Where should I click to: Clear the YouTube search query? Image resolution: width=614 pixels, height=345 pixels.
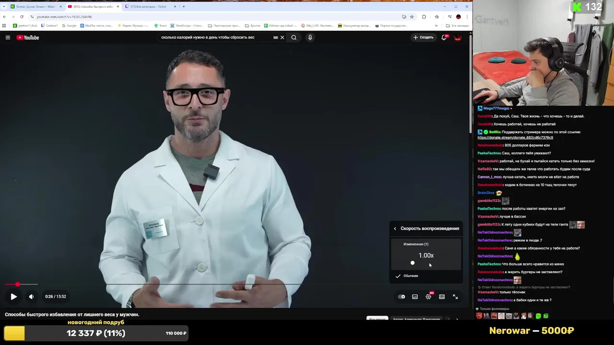pos(282,37)
